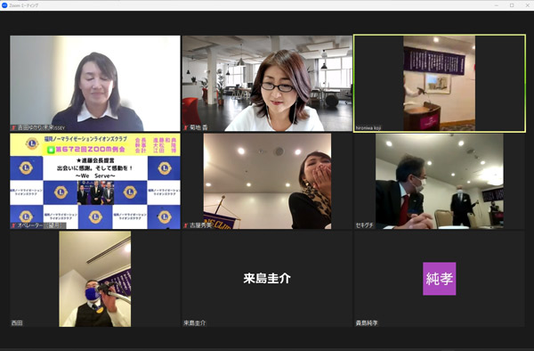Click the セキグチ name label
Image resolution: width=534 pixels, height=351 pixels.
click(364, 225)
